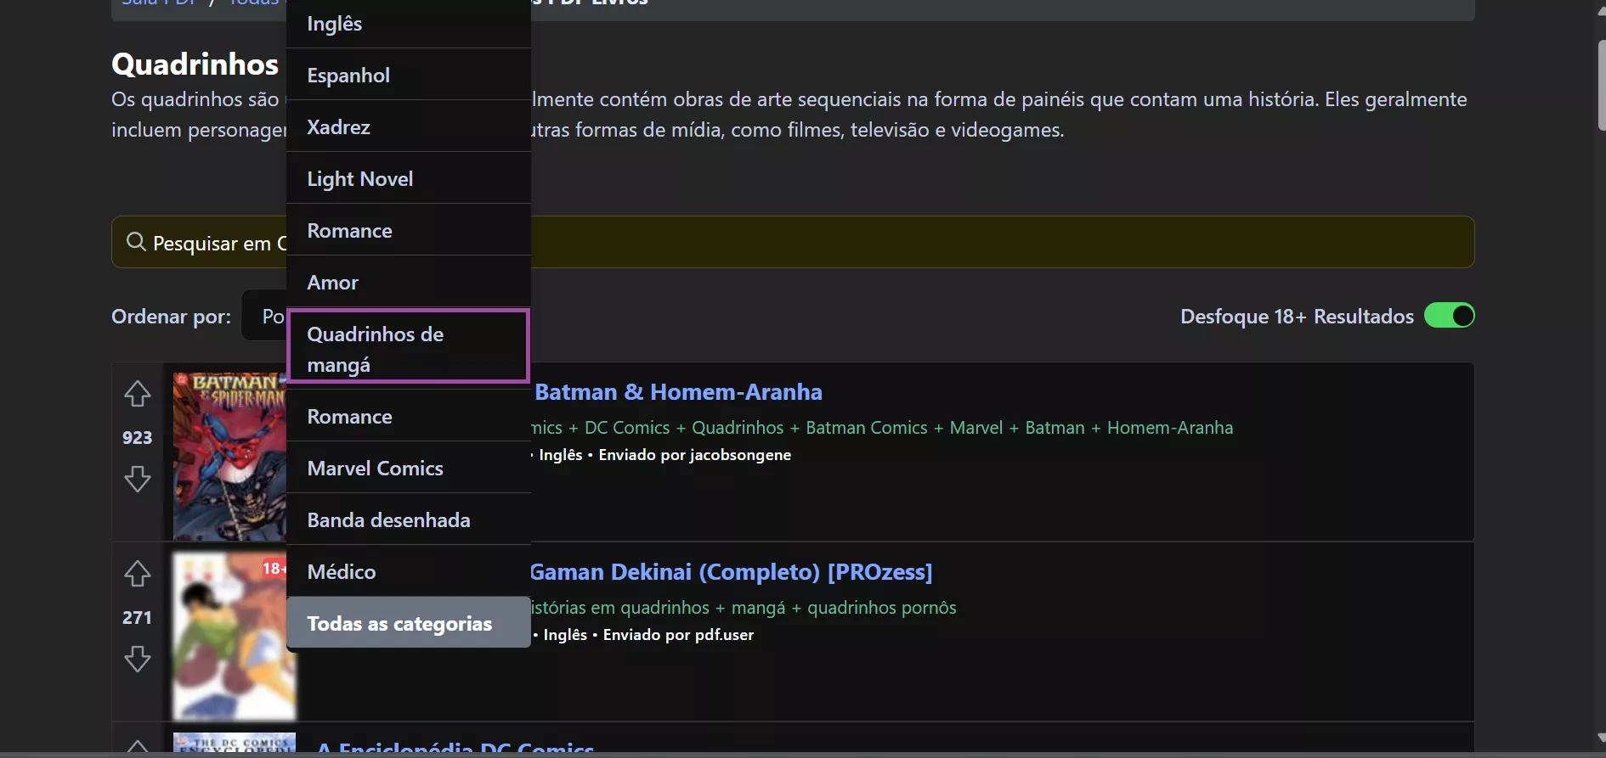The image size is (1606, 758).
Task: Click the vote count 271
Action: (137, 618)
